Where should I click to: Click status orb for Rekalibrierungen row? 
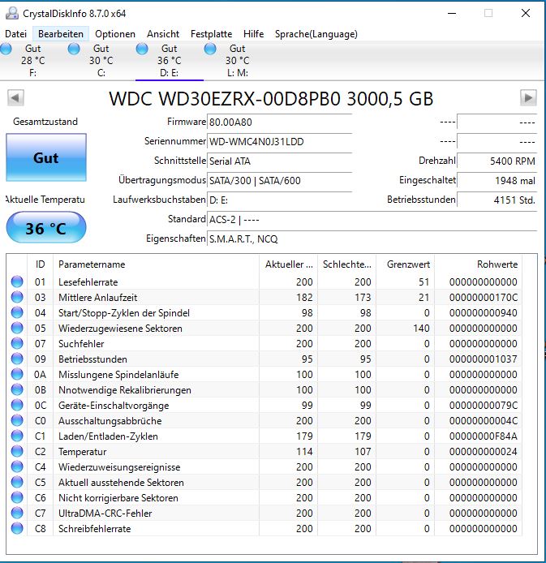tap(17, 389)
